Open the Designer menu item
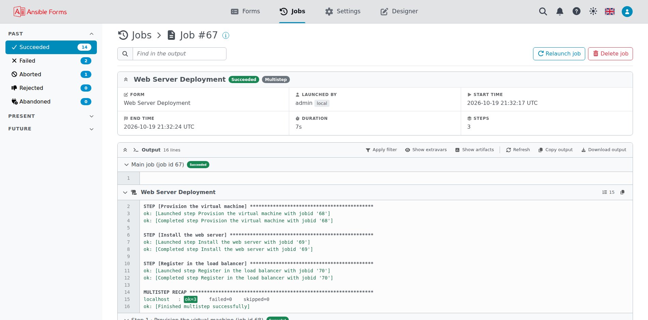This screenshot has width=648, height=320. (399, 11)
